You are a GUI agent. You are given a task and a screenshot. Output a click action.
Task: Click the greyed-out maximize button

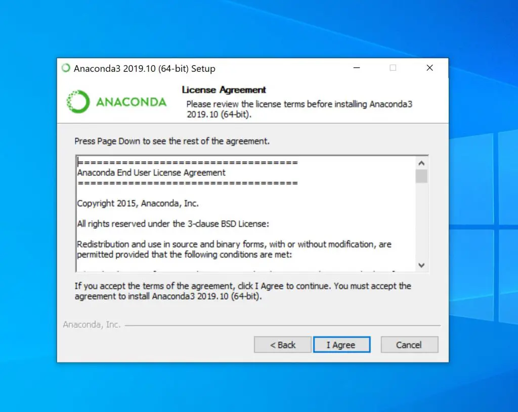pyautogui.click(x=393, y=68)
